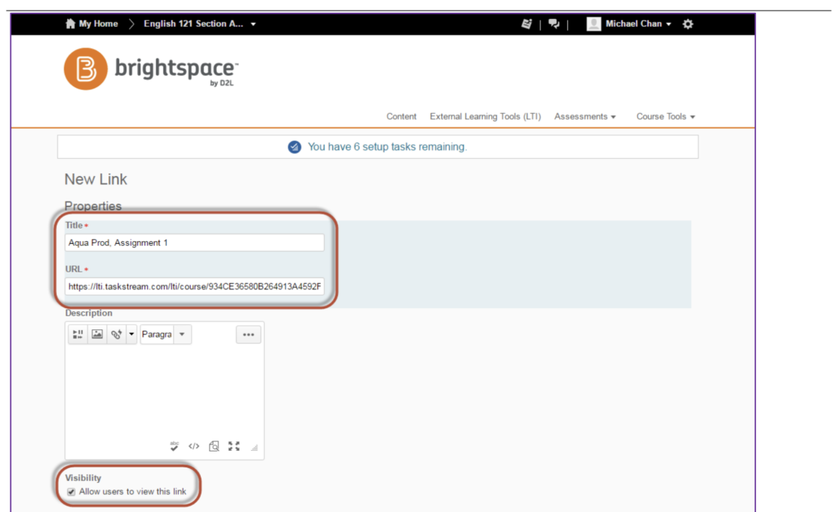Open the updates alerts icon in header
The width and height of the screenshot is (838, 512).
[x=527, y=24]
